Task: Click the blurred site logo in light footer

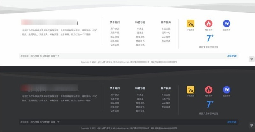Action: point(49,23)
